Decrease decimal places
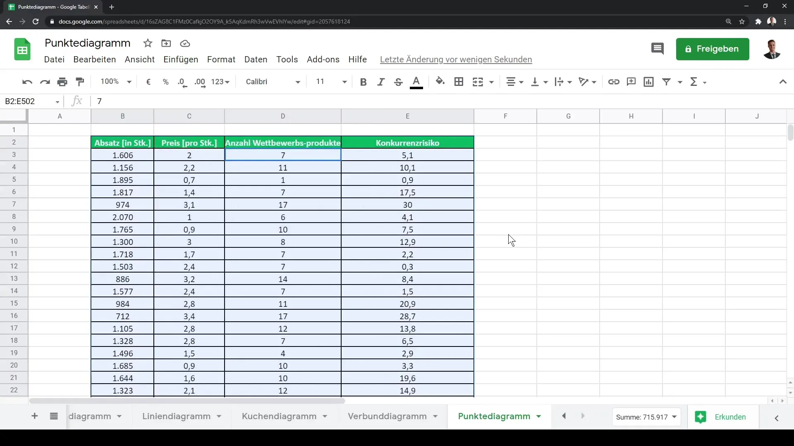Screen dimensions: 794x446 point(182,82)
